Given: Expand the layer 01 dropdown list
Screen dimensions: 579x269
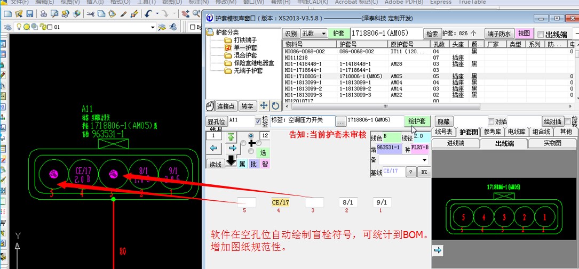Looking at the screenshot, I should pos(152,27).
